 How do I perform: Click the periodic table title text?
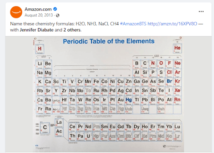tap(109, 41)
